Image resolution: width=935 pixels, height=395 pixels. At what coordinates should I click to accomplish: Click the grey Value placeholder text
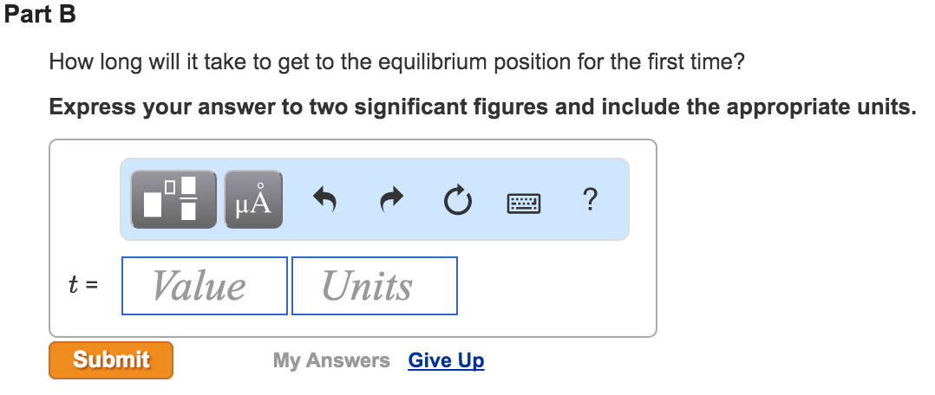coord(199,286)
